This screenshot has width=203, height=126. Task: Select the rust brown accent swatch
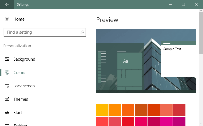[141, 110]
